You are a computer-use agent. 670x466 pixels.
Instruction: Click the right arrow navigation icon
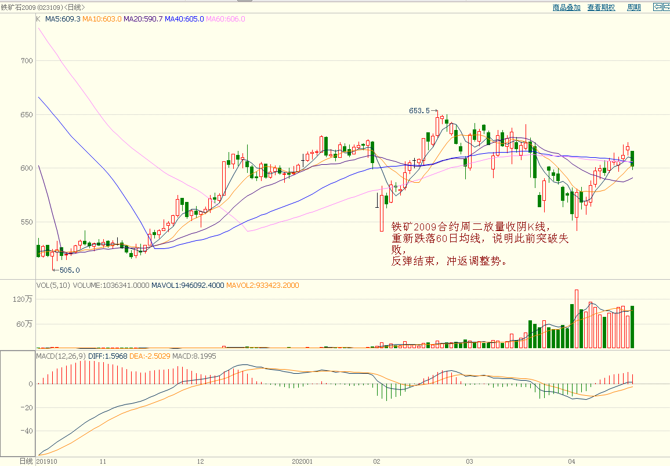[666, 7]
